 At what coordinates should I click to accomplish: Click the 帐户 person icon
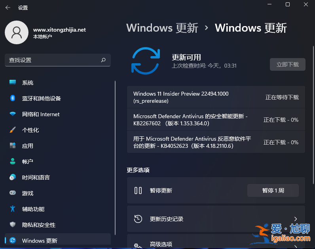[x=13, y=161]
